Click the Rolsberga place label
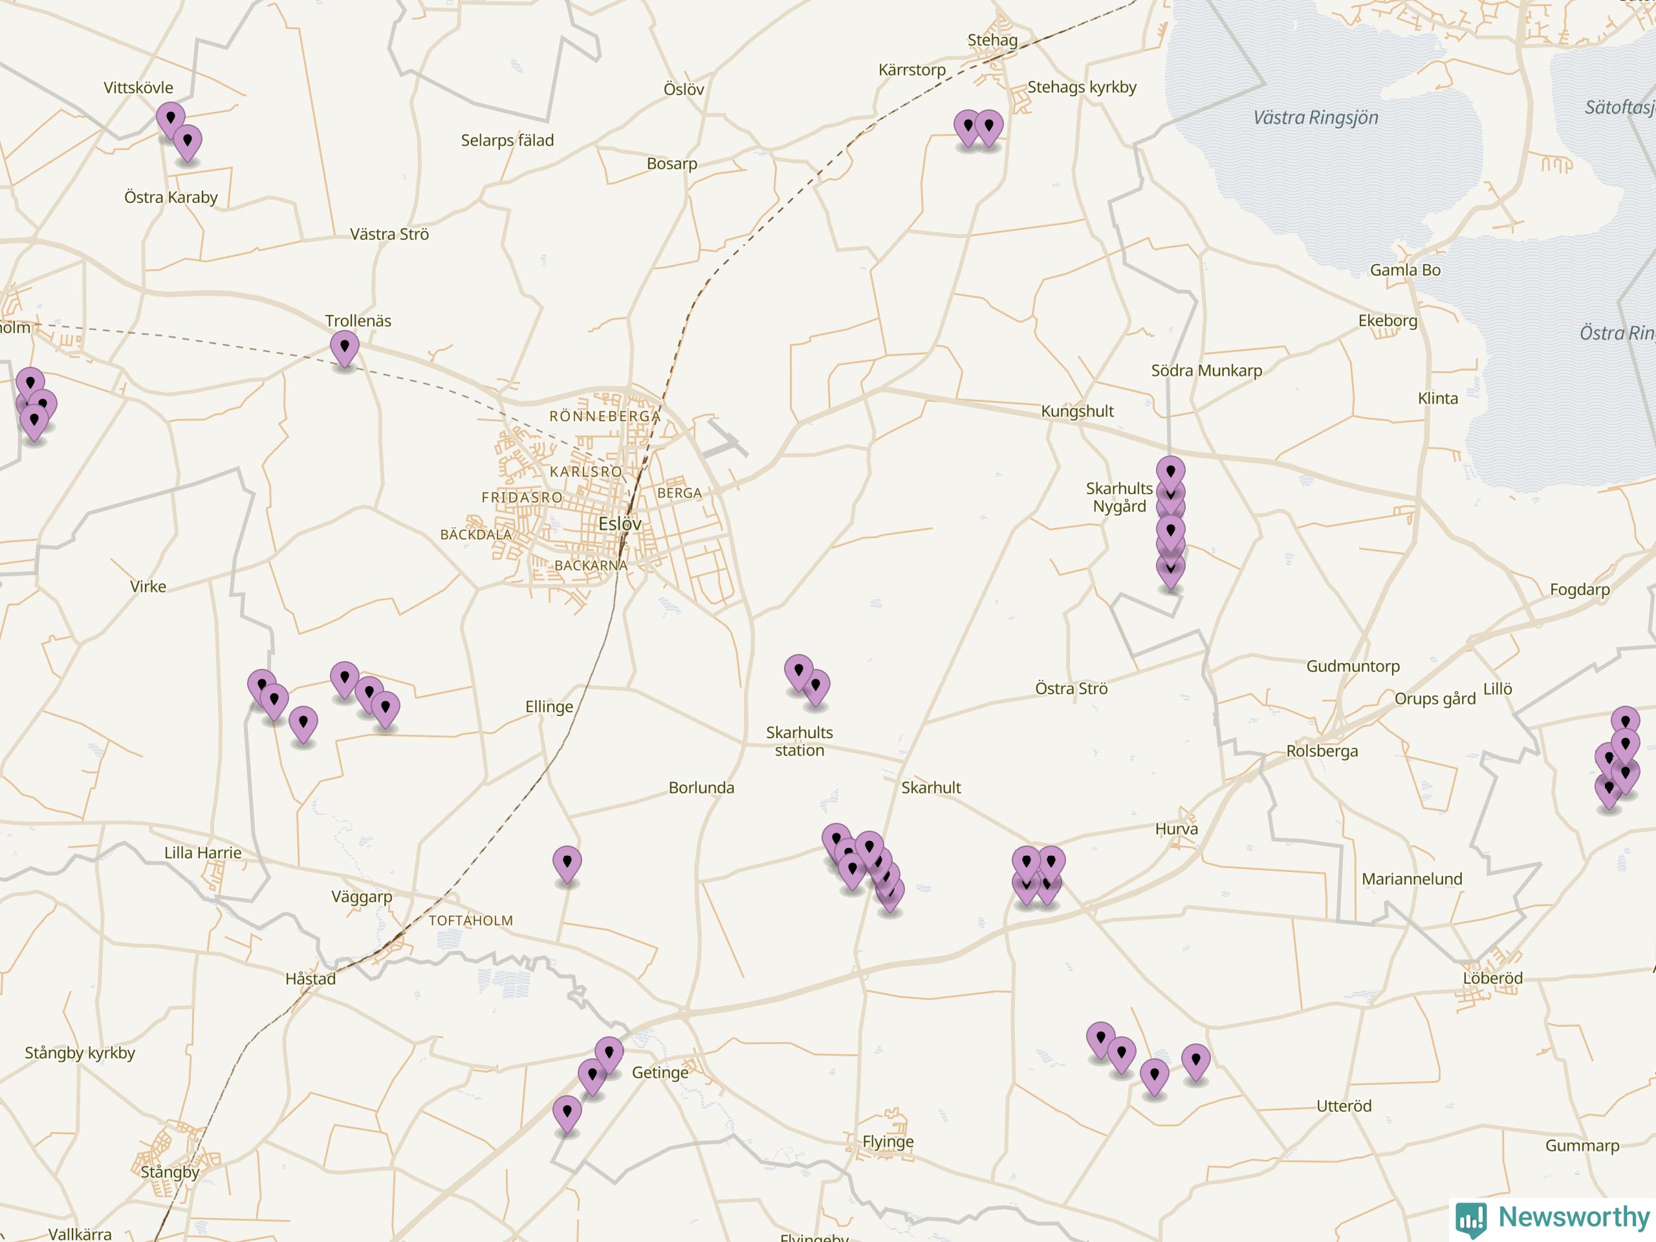The height and width of the screenshot is (1242, 1656). 1322,751
